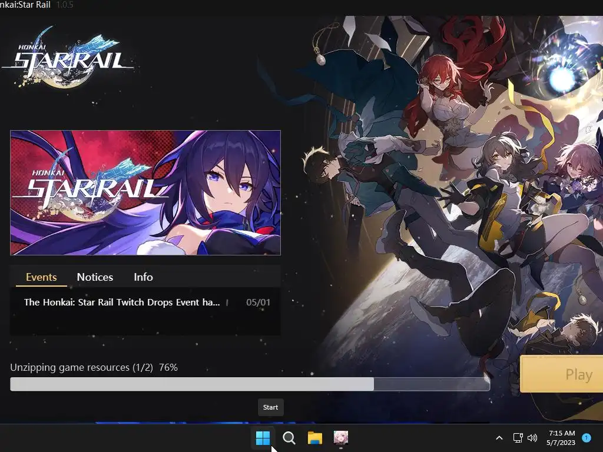Show hidden system tray icons
The image size is (603, 452).
coord(499,438)
